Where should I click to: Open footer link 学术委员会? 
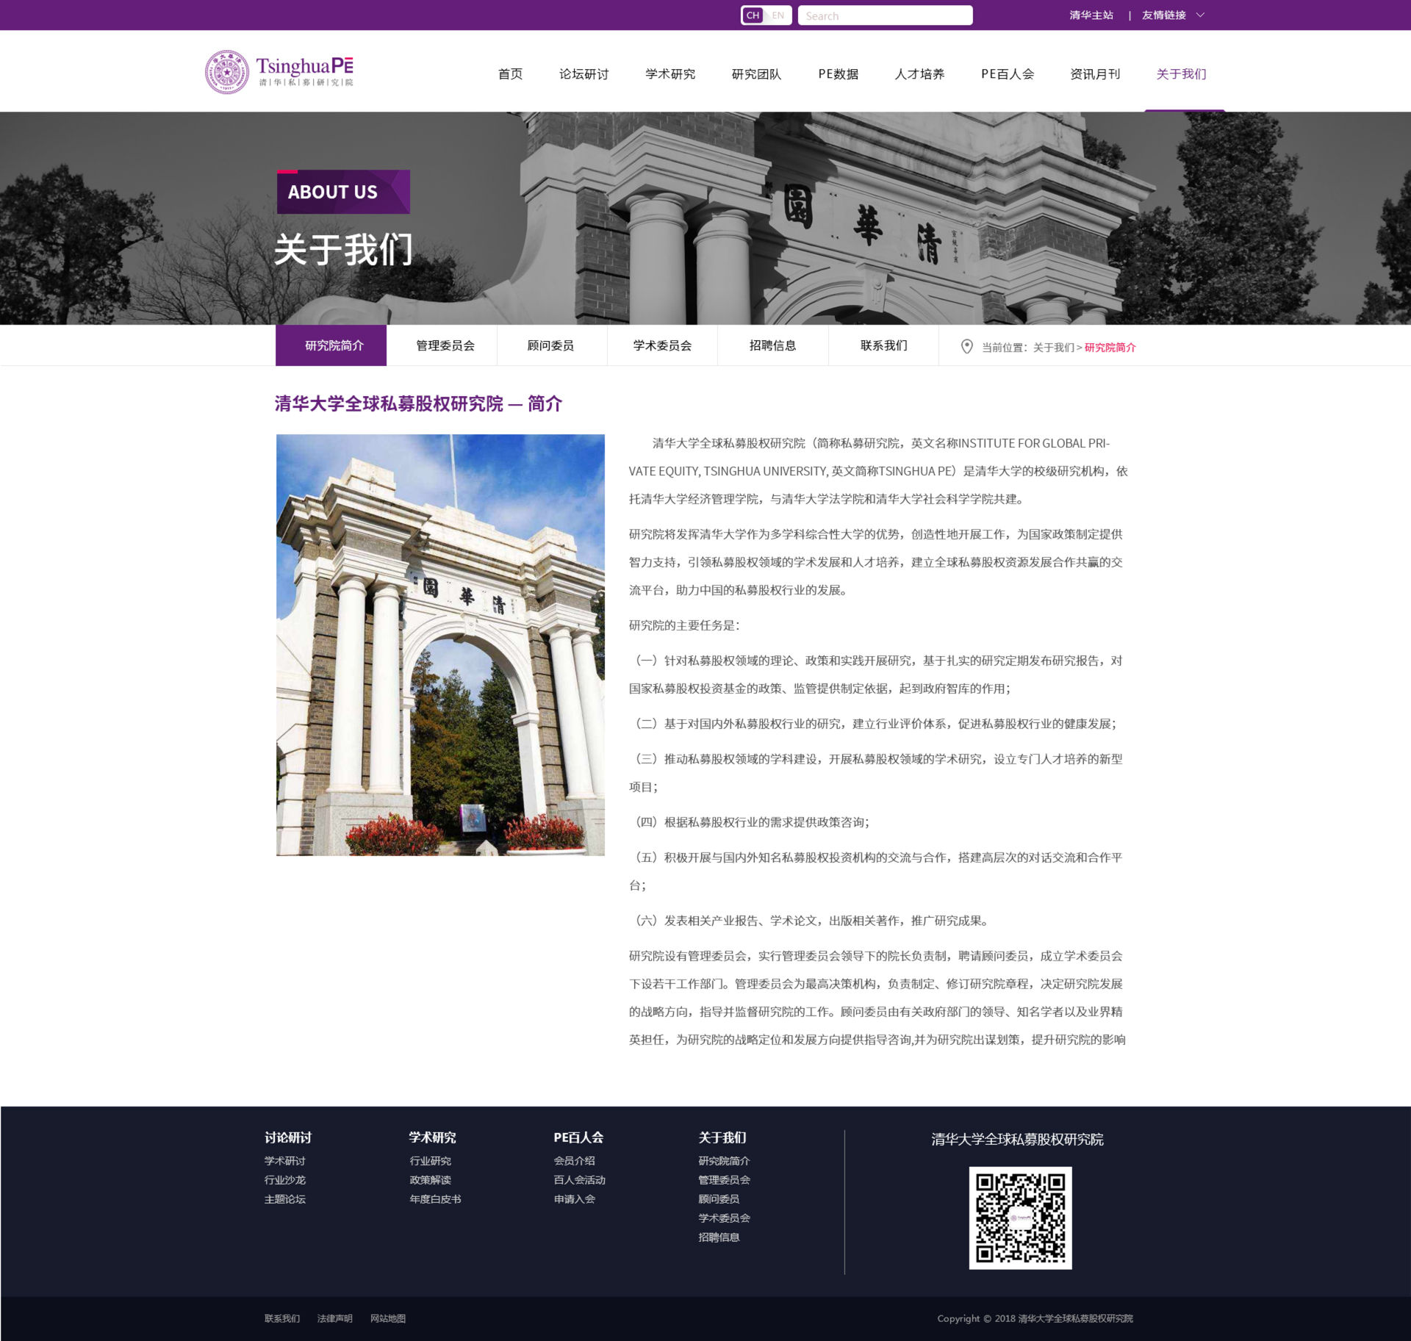(724, 1218)
